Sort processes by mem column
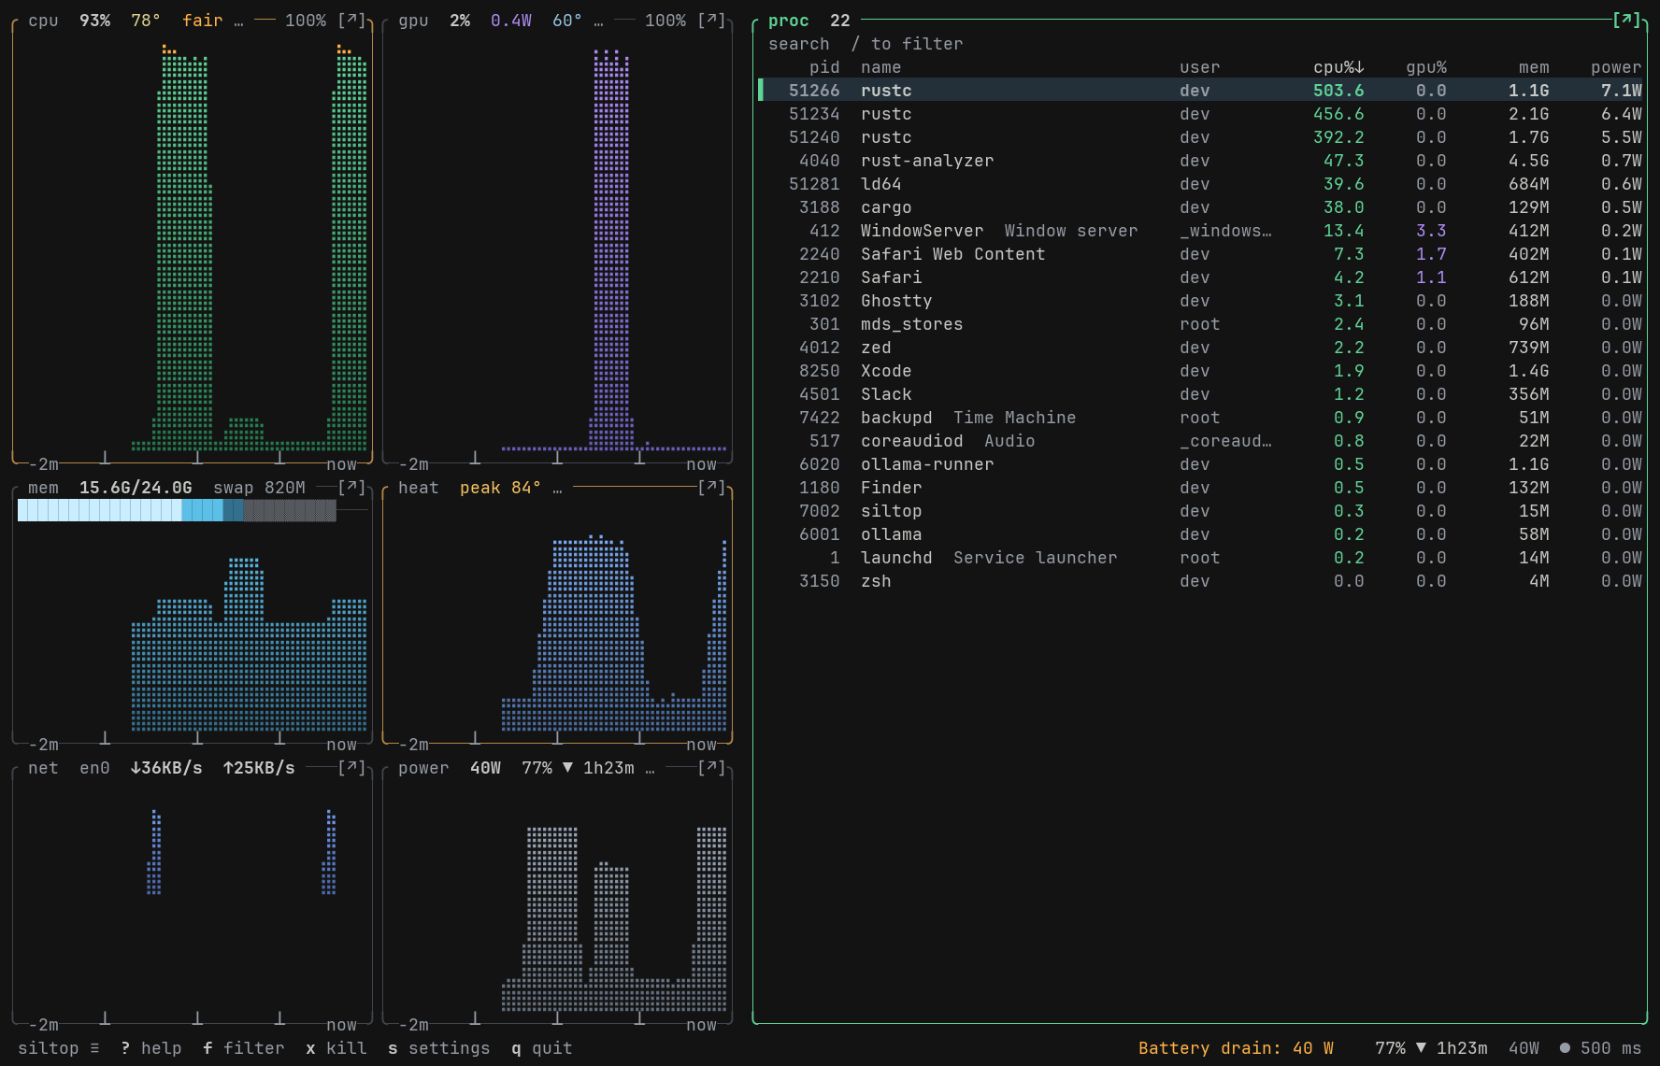The image size is (1660, 1066). click(x=1534, y=67)
